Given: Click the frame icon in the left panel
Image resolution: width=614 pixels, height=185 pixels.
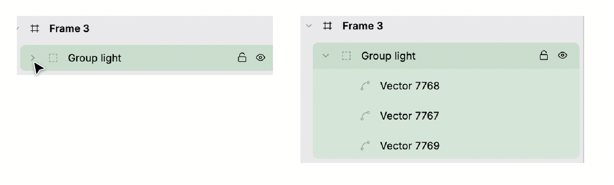Looking at the screenshot, I should [35, 29].
